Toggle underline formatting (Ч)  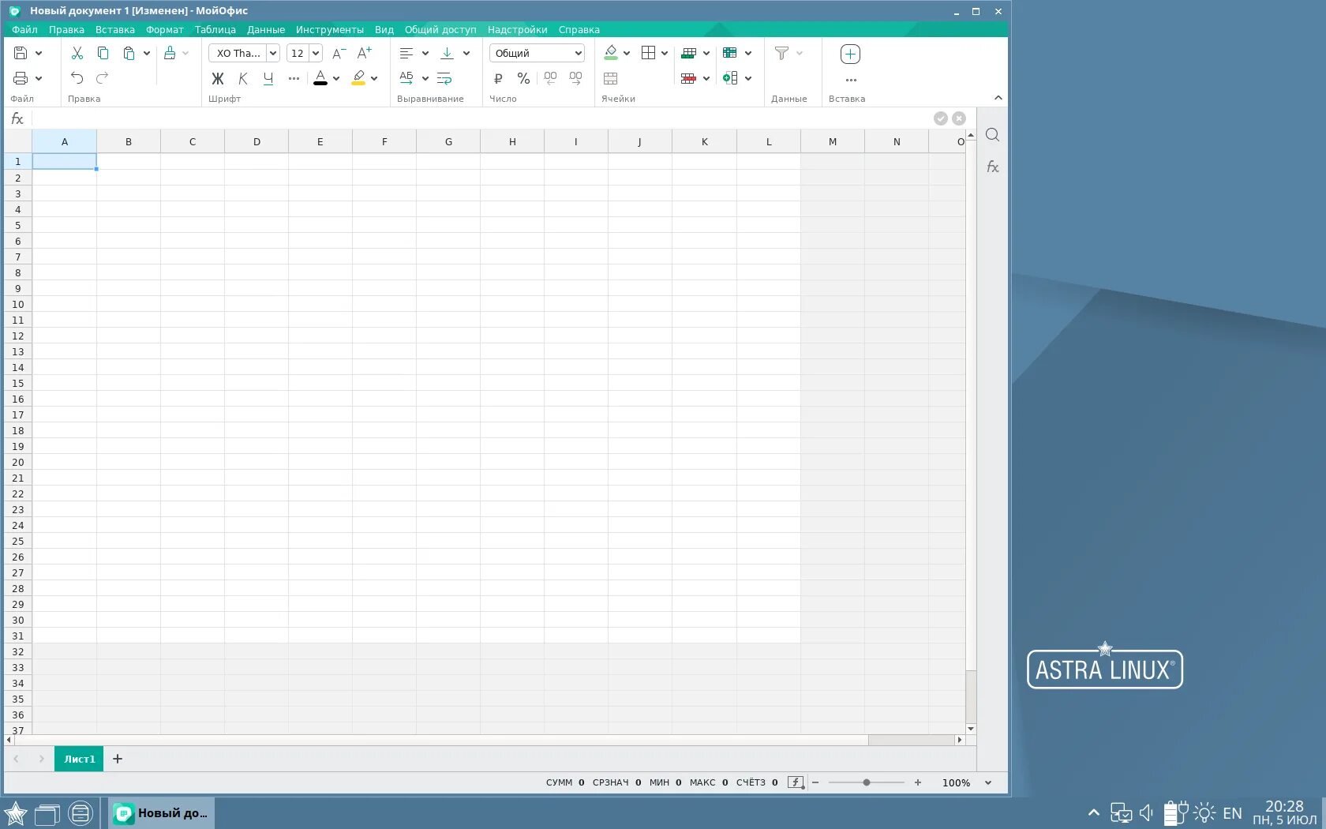click(268, 78)
